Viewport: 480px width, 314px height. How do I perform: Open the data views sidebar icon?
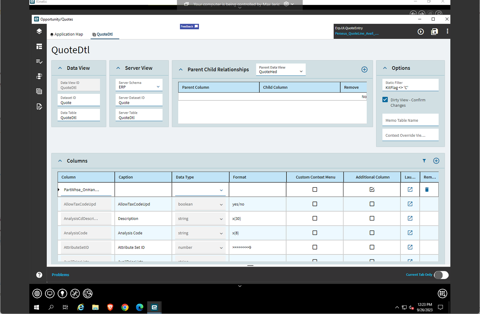(x=39, y=77)
